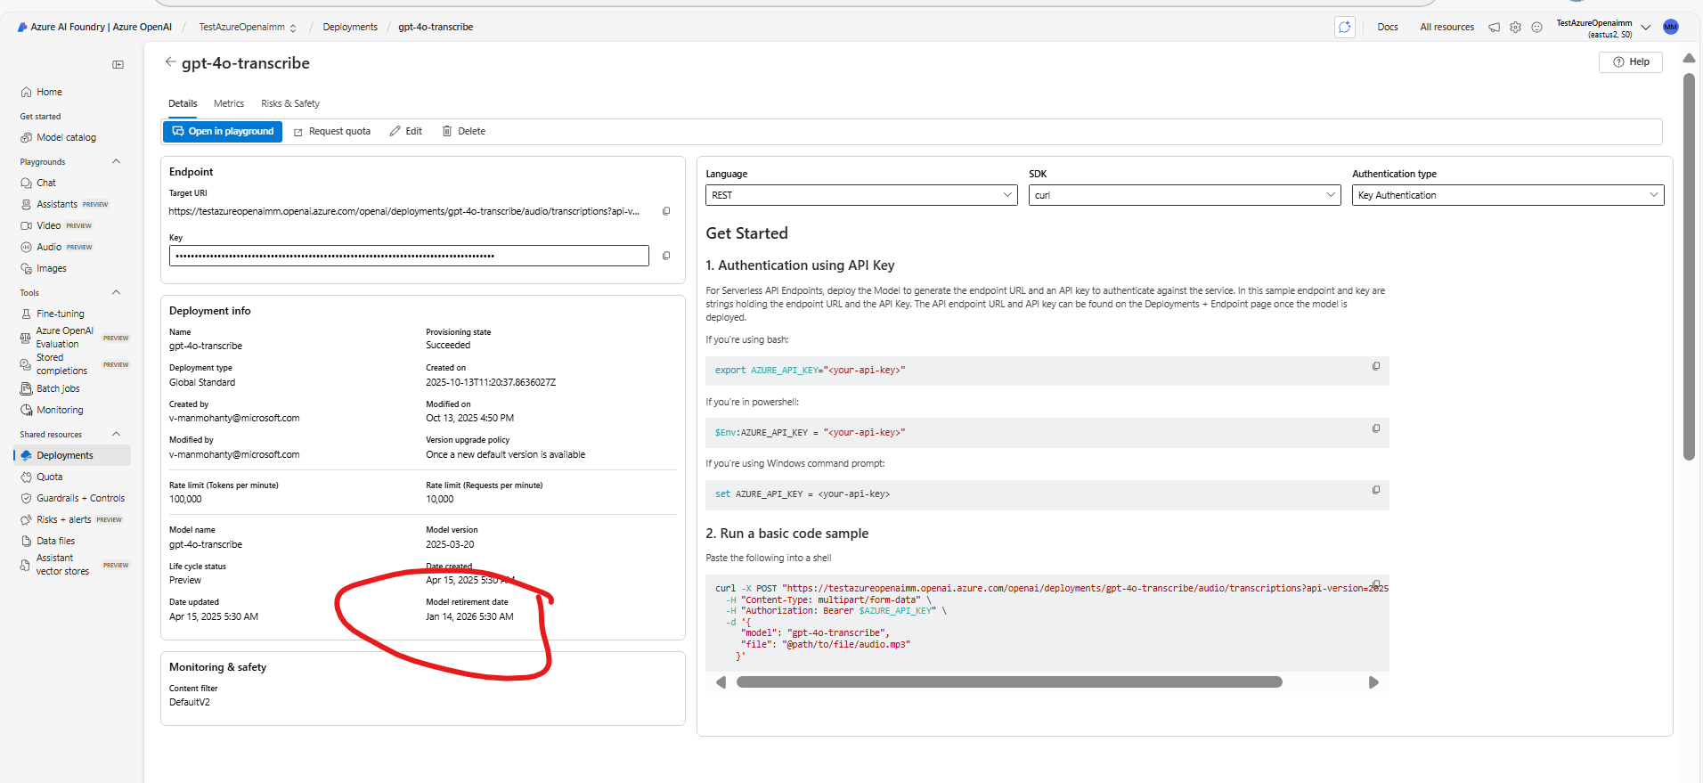The height and width of the screenshot is (783, 1703).
Task: Open the announcements megaphone icon
Action: (1494, 28)
